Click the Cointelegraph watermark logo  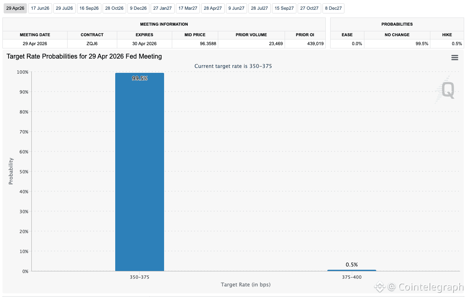tap(419, 287)
